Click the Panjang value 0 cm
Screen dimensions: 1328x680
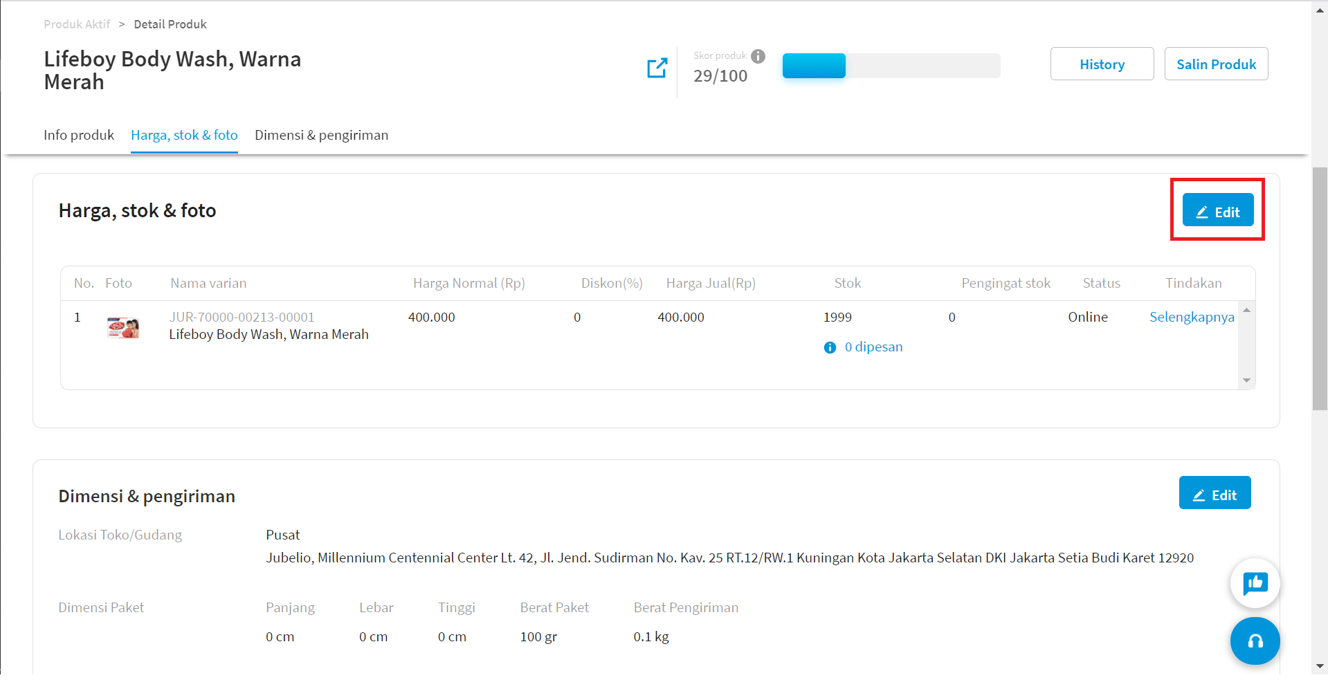pos(280,636)
